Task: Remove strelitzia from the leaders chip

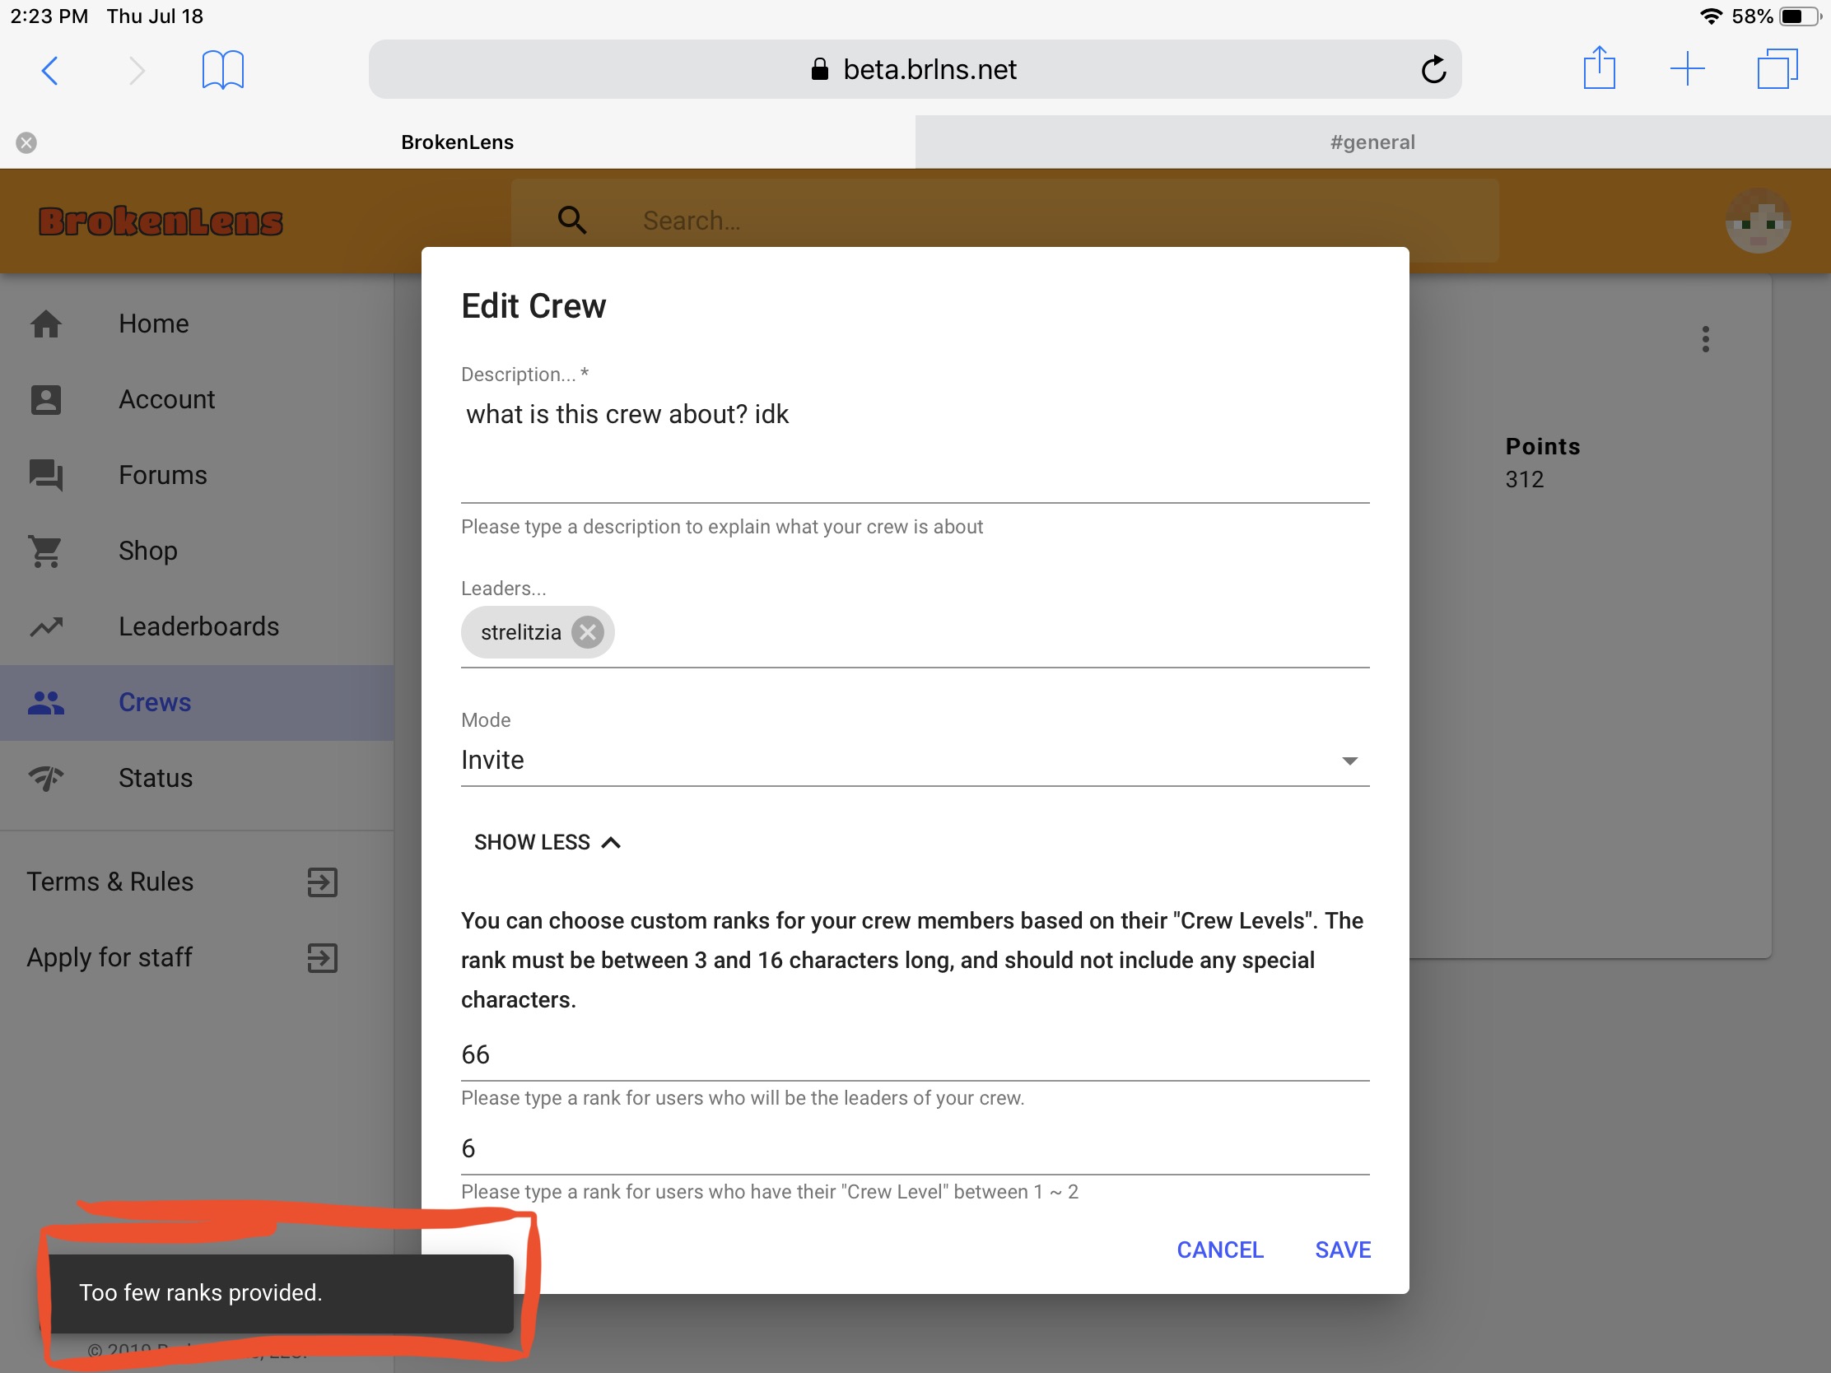Action: [587, 632]
